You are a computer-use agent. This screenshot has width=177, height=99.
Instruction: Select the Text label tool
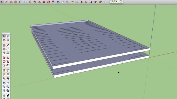(x=8, y=74)
